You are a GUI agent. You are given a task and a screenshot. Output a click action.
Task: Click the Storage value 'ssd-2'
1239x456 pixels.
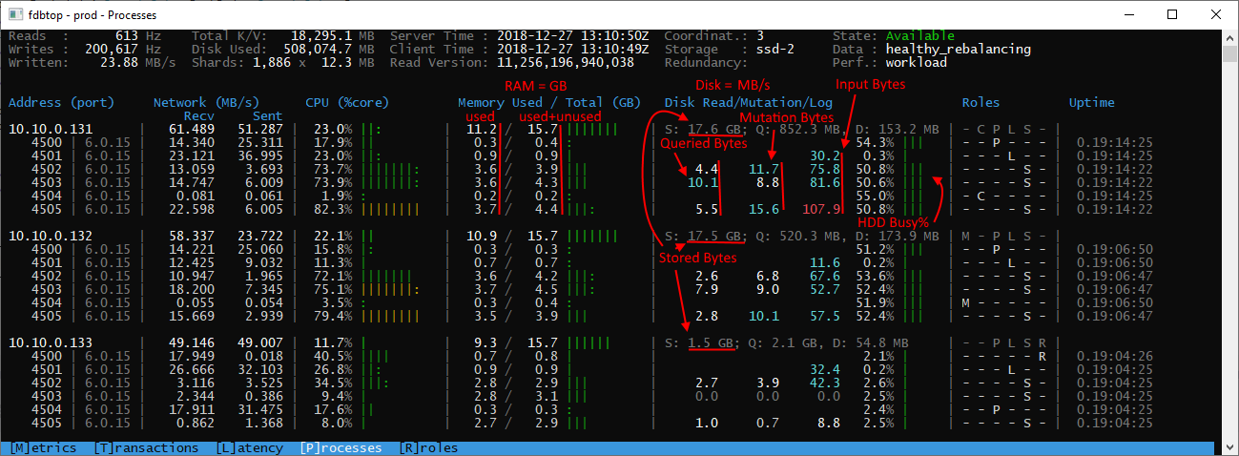(775, 49)
